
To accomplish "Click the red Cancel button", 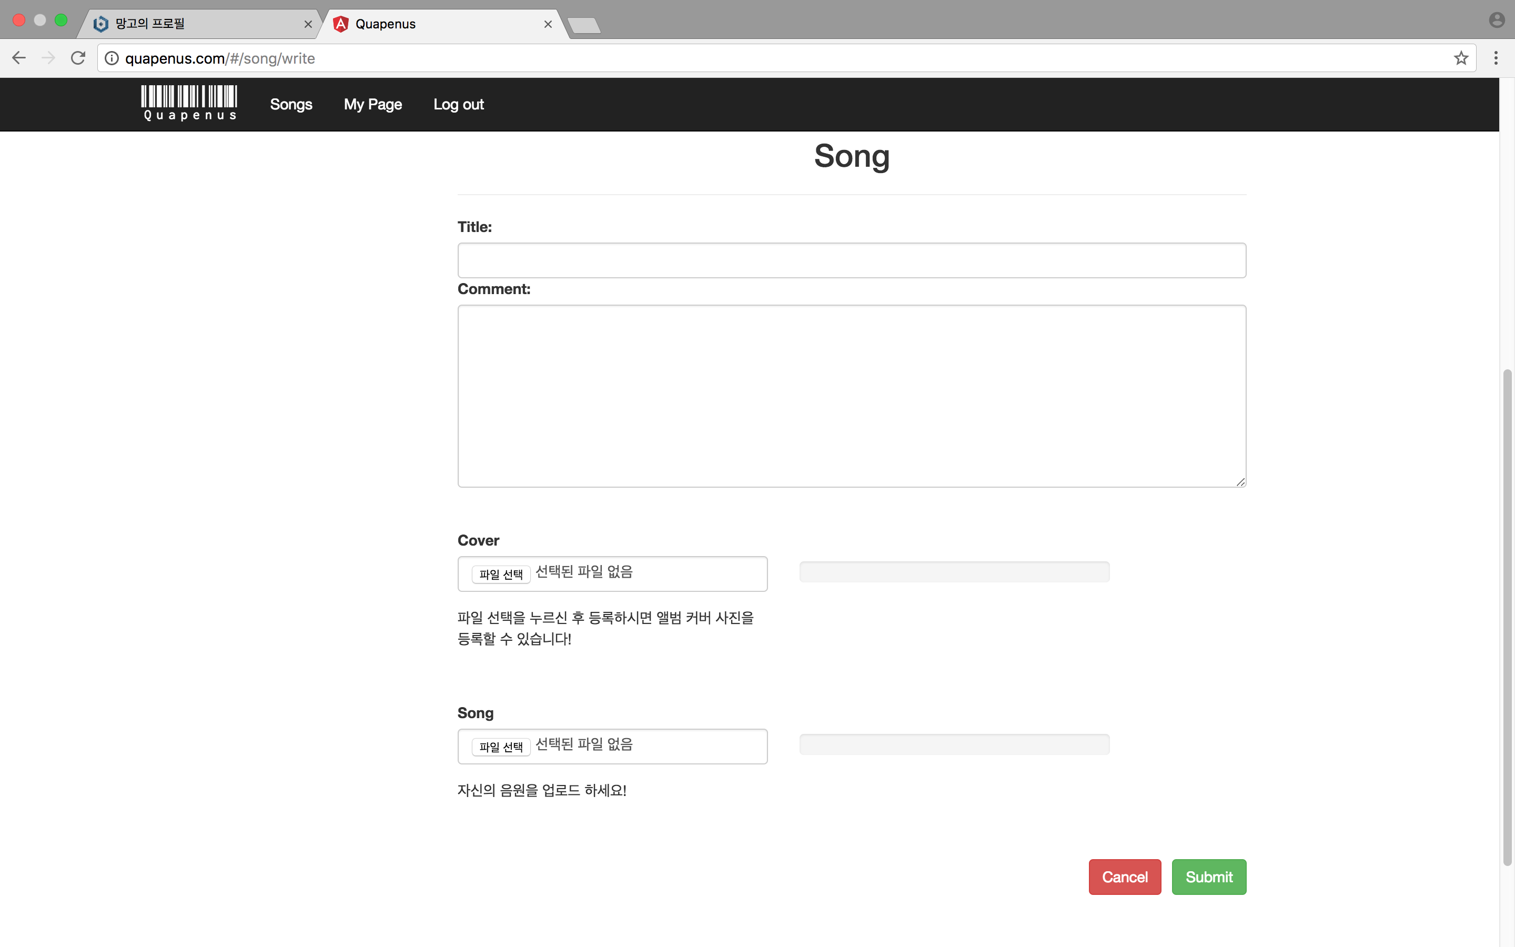I will (1124, 877).
